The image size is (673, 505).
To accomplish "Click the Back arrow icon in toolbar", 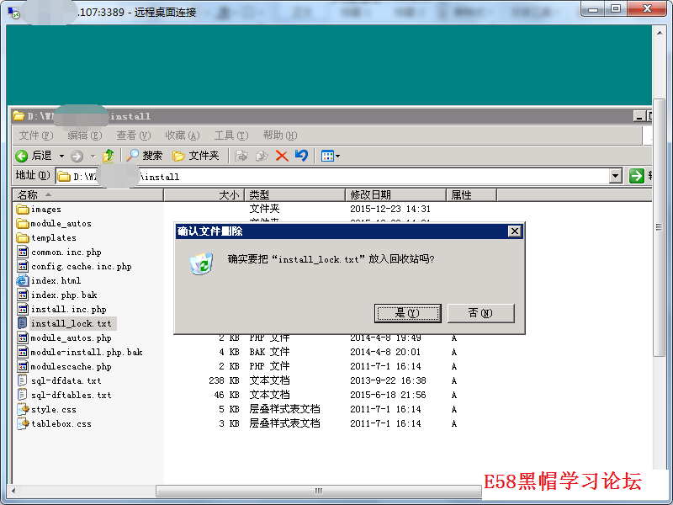I will pyautogui.click(x=22, y=156).
